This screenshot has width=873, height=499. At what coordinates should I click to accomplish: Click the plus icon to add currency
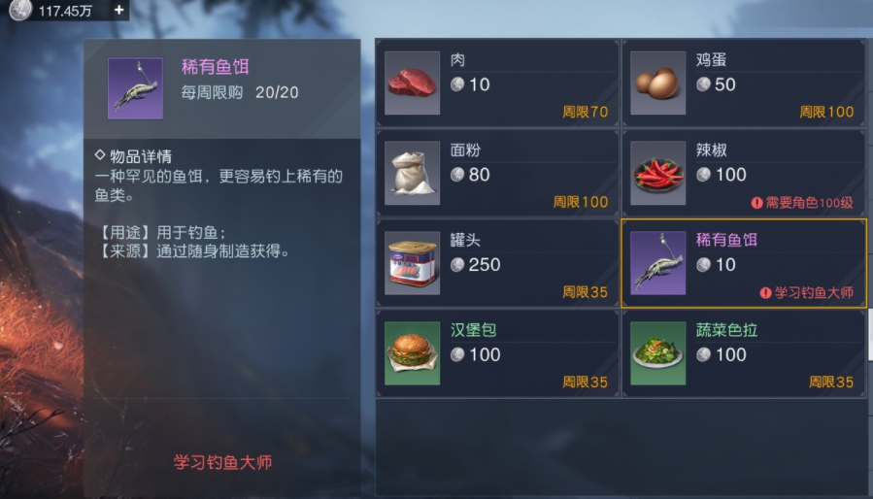[118, 10]
